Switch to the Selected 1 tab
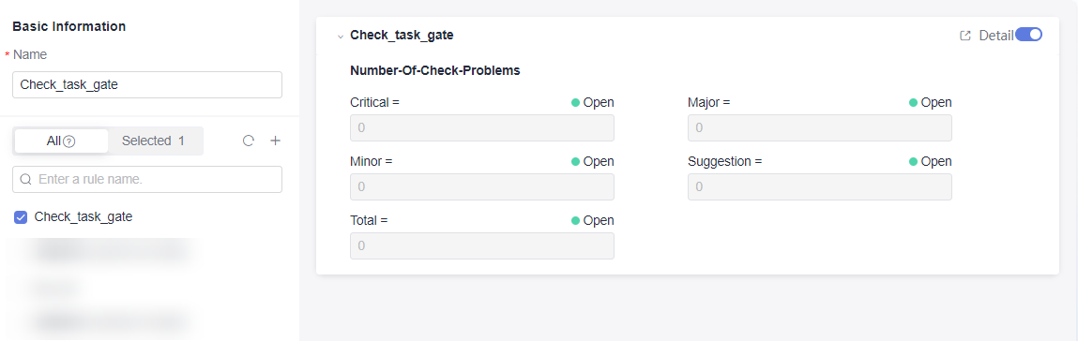1078x341 pixels. tap(153, 141)
